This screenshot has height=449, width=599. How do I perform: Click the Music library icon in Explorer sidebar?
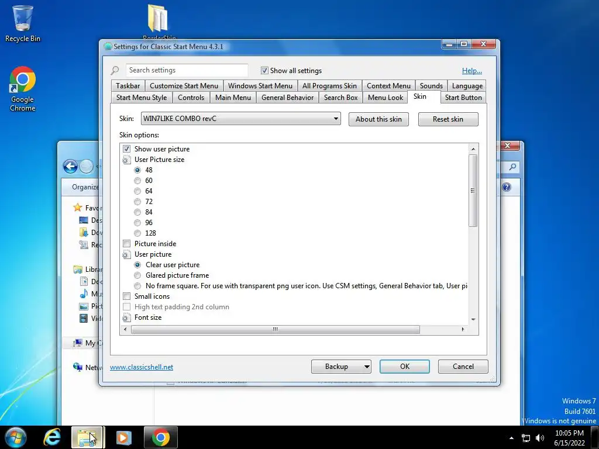pyautogui.click(x=84, y=293)
